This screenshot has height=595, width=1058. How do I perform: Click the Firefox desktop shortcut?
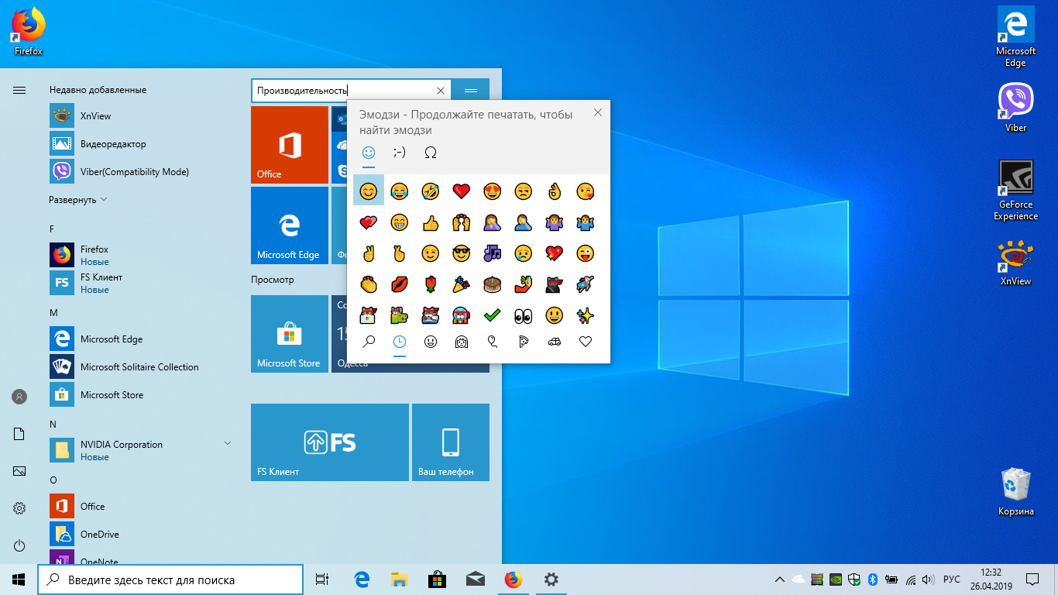pos(28,33)
